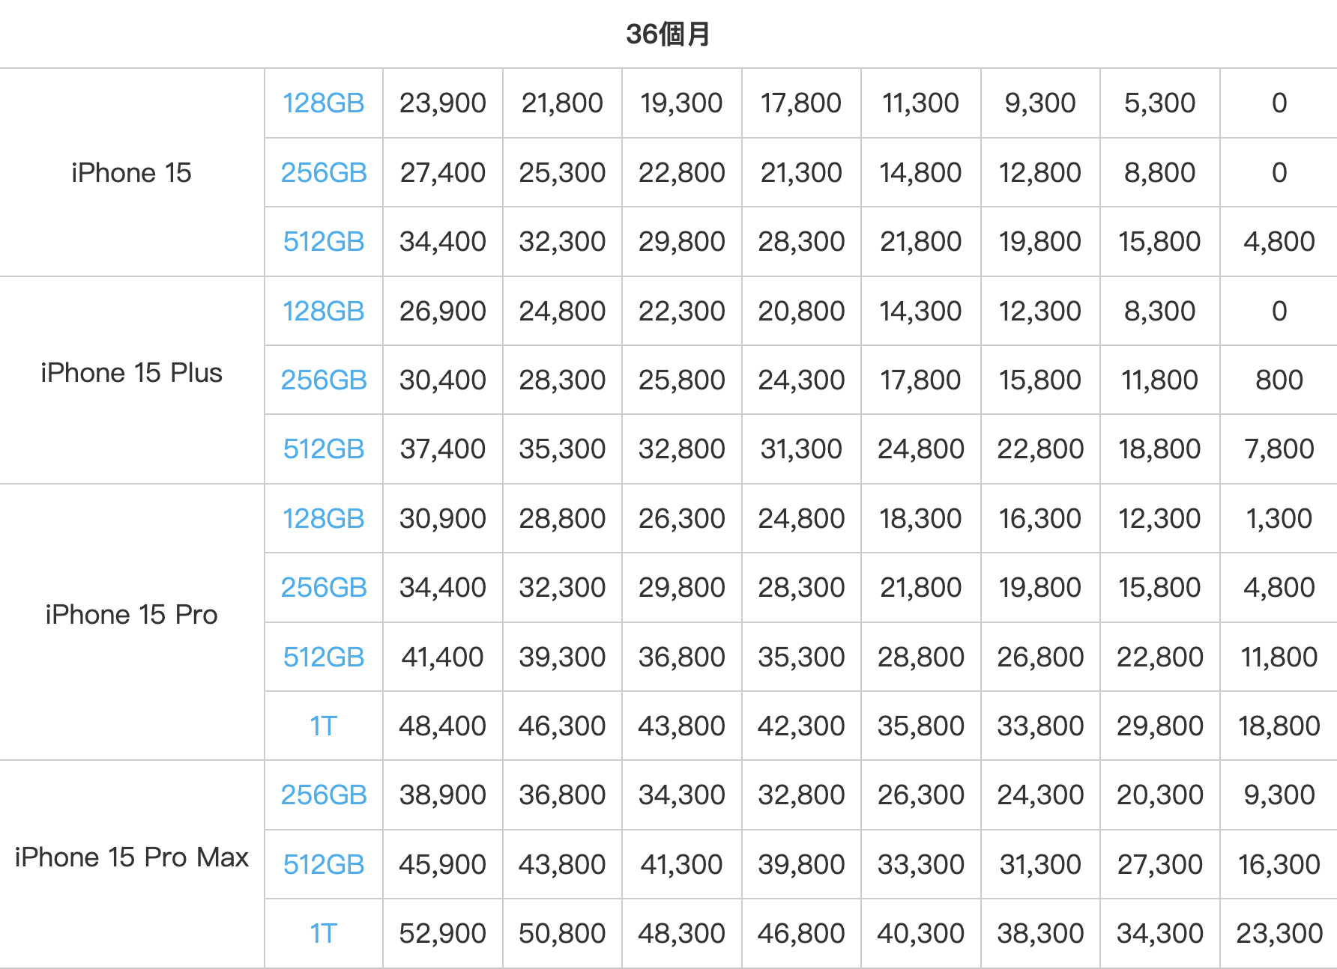1337x969 pixels.
Task: Click the 1T link for iPhone 15 Pro
Action: pyautogui.click(x=323, y=726)
